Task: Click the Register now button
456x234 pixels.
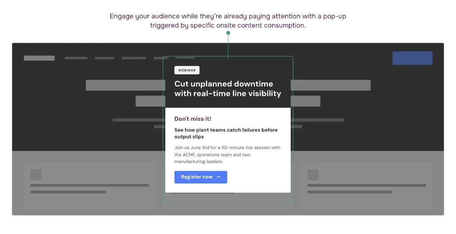Action: pos(201,177)
